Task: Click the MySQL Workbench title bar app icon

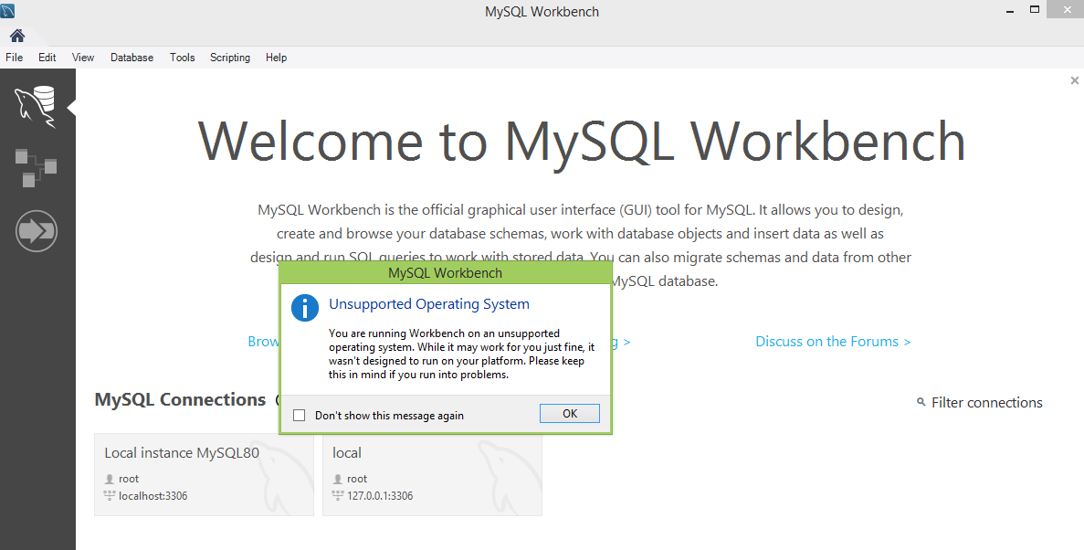Action: 7,10
